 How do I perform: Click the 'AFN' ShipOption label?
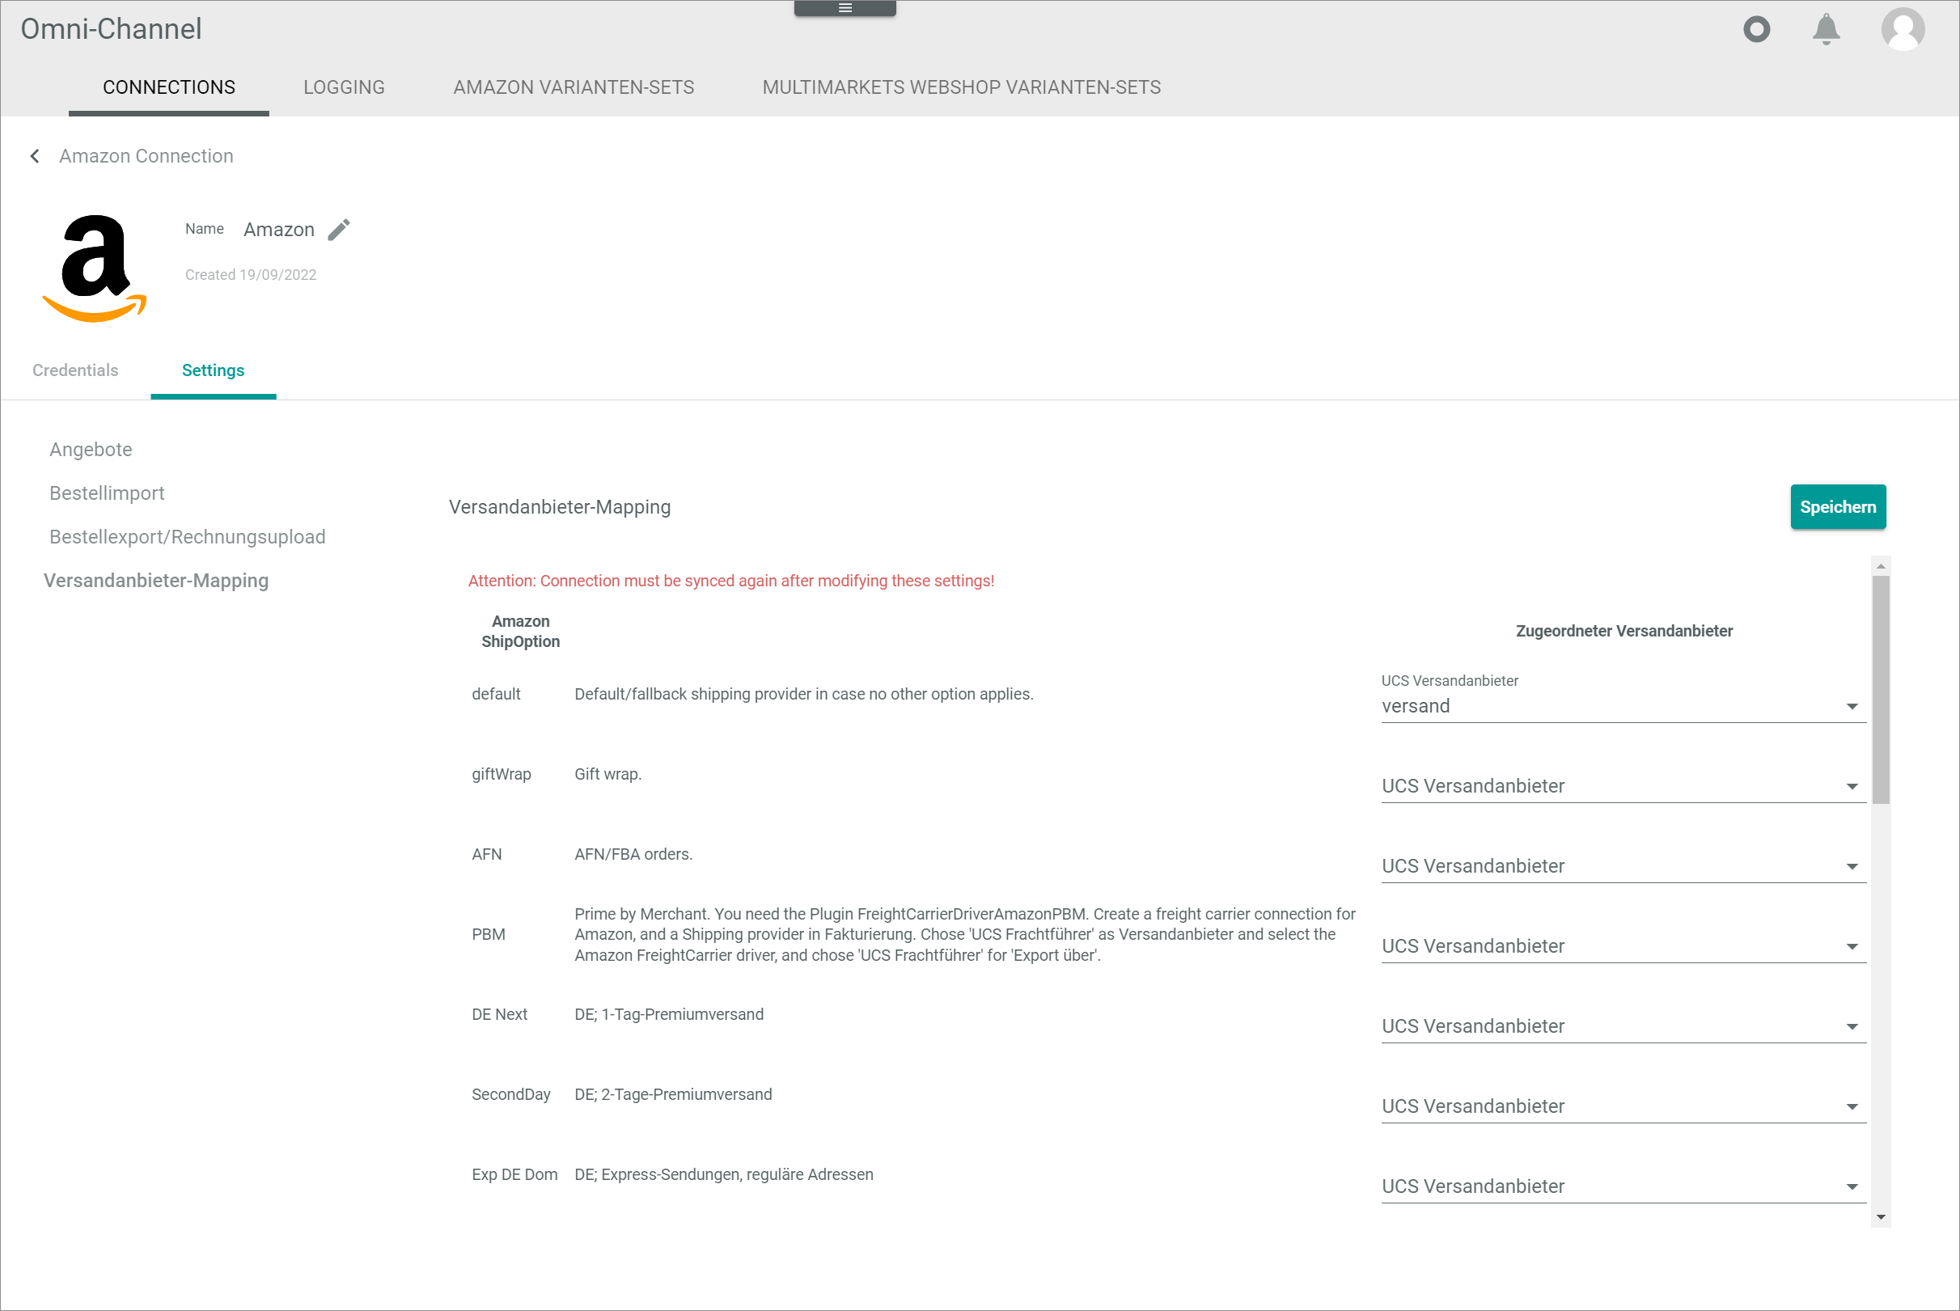point(487,855)
